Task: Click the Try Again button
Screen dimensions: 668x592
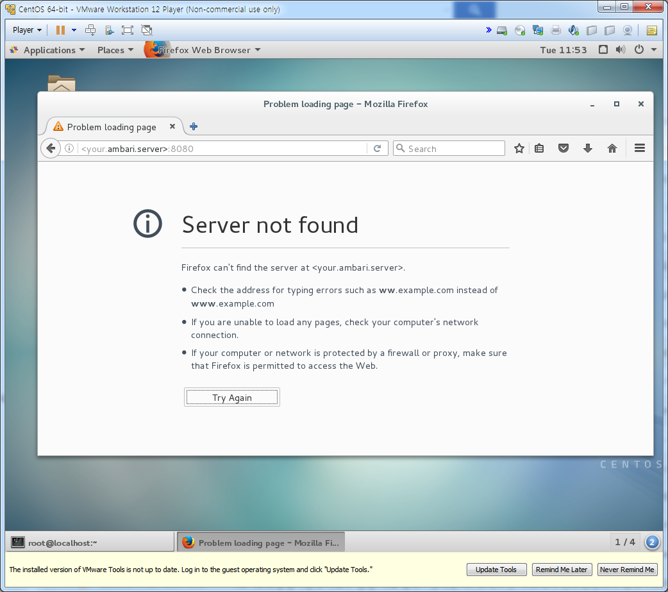Action: tap(231, 396)
